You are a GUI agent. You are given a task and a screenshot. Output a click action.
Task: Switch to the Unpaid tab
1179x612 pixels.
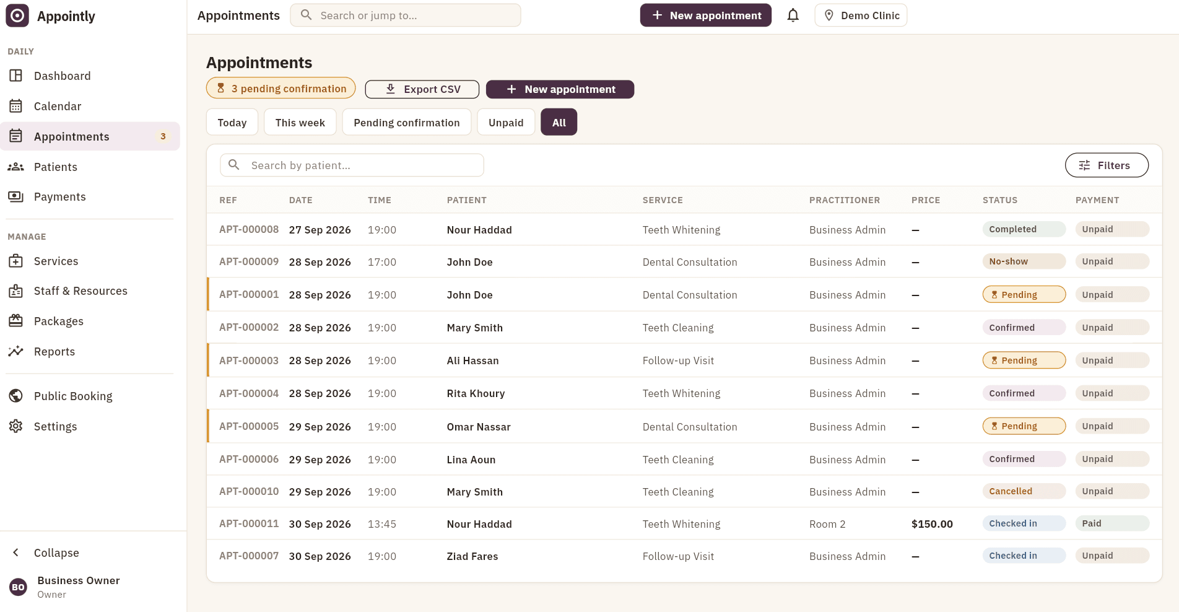coord(506,123)
